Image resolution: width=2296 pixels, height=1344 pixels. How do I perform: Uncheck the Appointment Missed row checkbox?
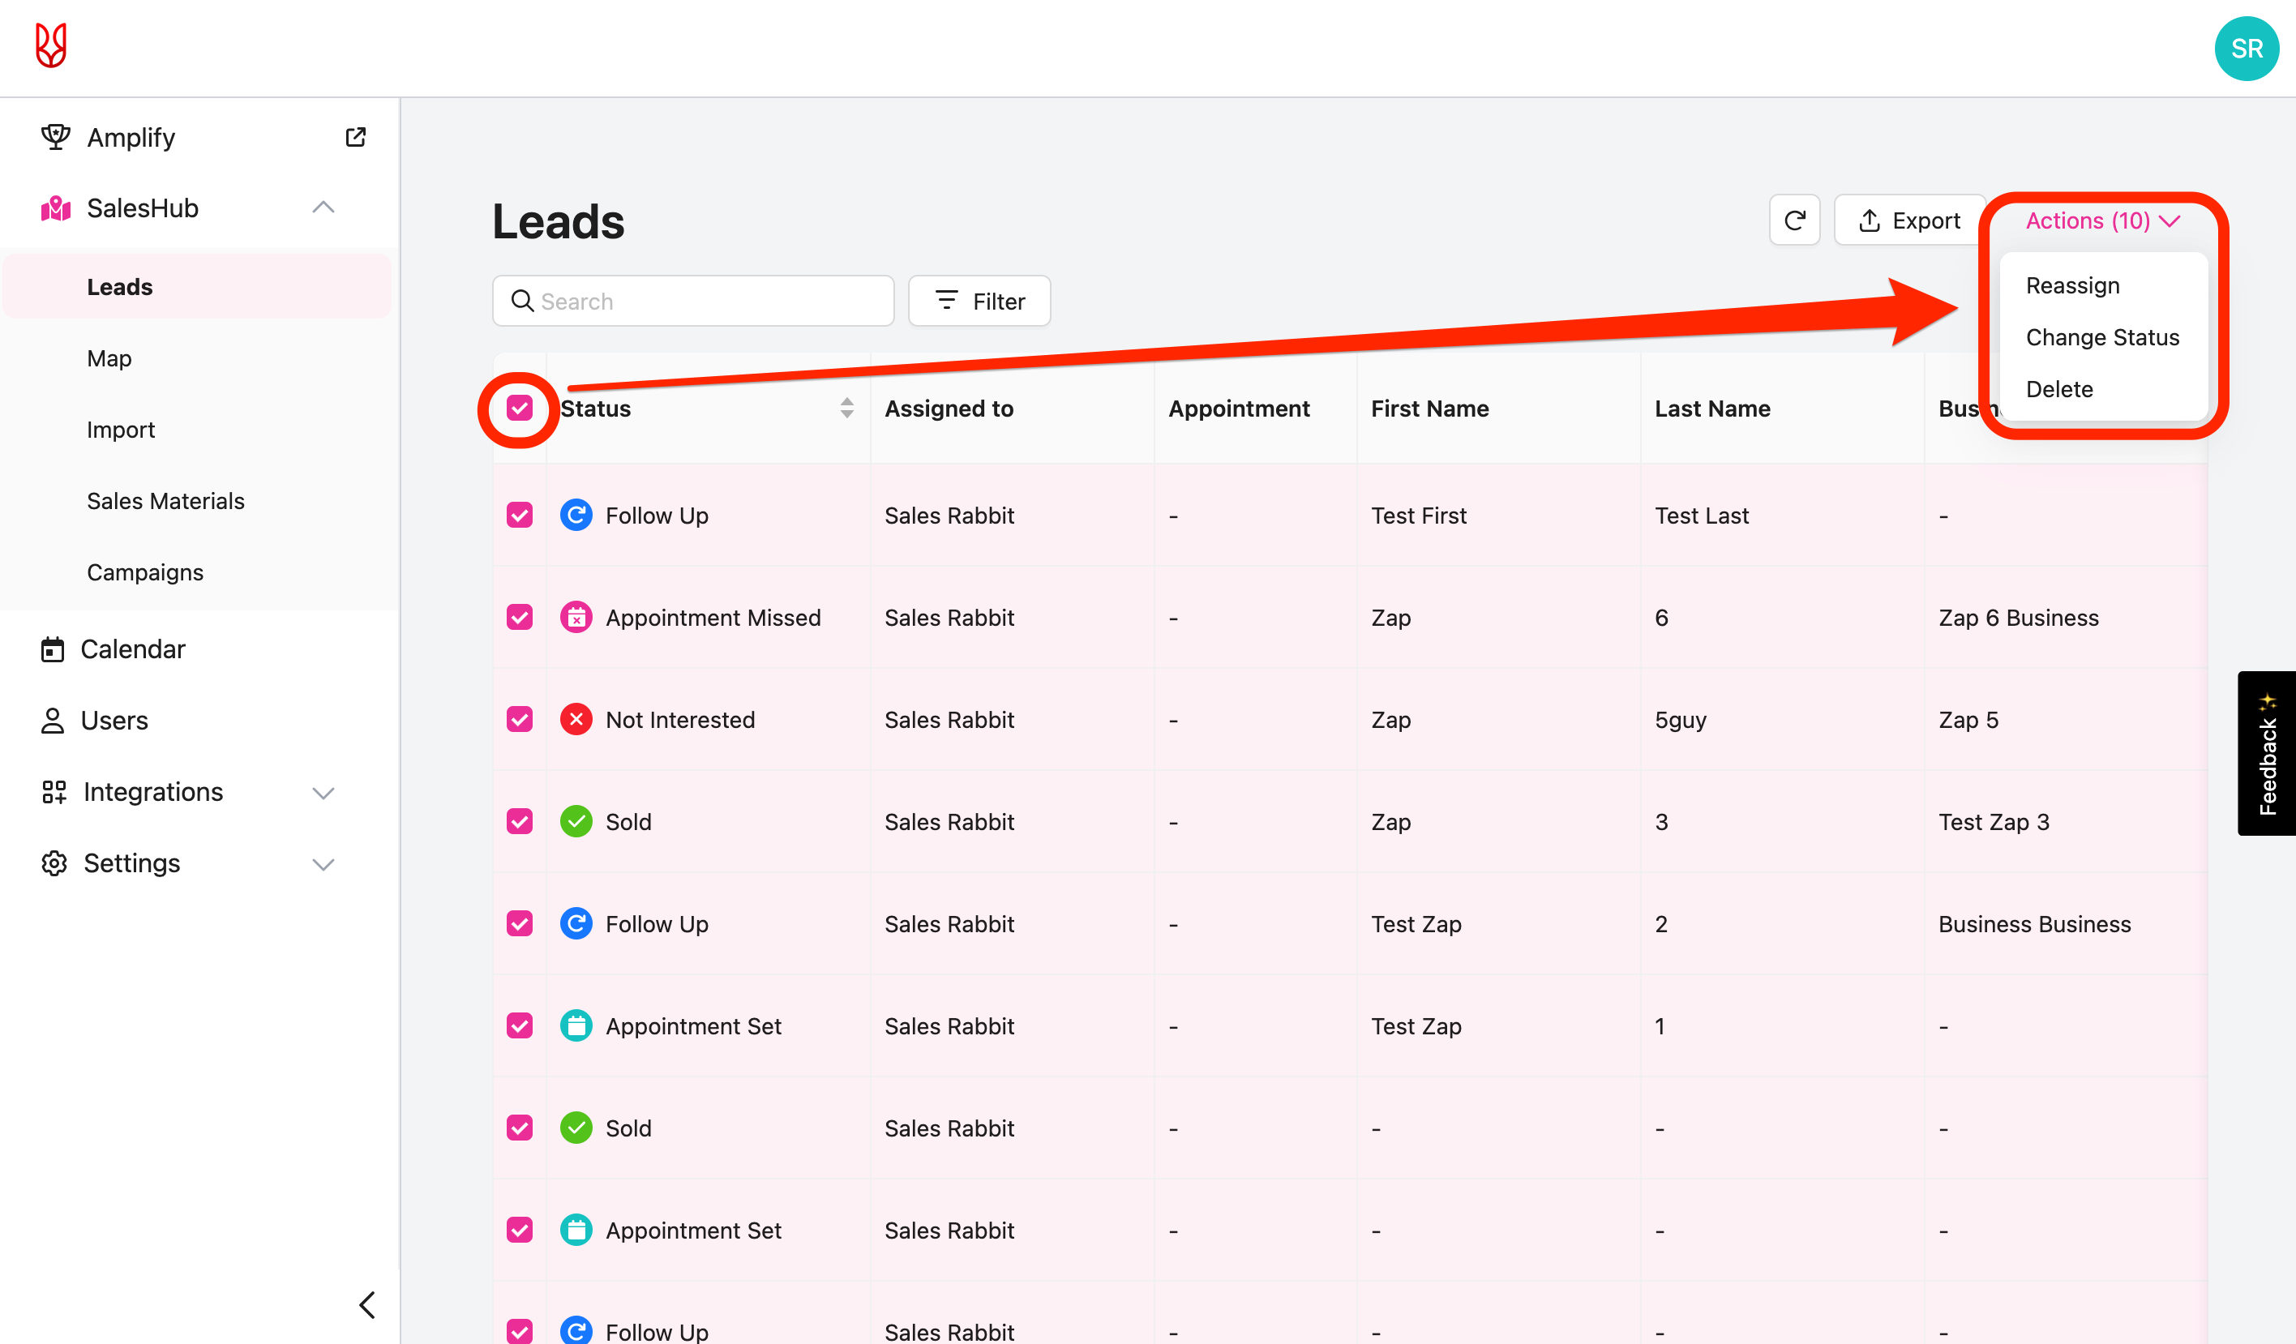520,618
